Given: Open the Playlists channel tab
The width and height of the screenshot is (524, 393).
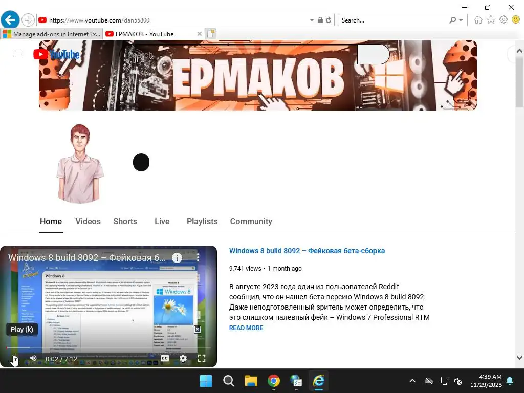Looking at the screenshot, I should click(202, 221).
